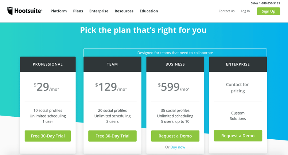Request a Demo for Enterprise plan
The height and width of the screenshot is (155, 288).
point(238,136)
